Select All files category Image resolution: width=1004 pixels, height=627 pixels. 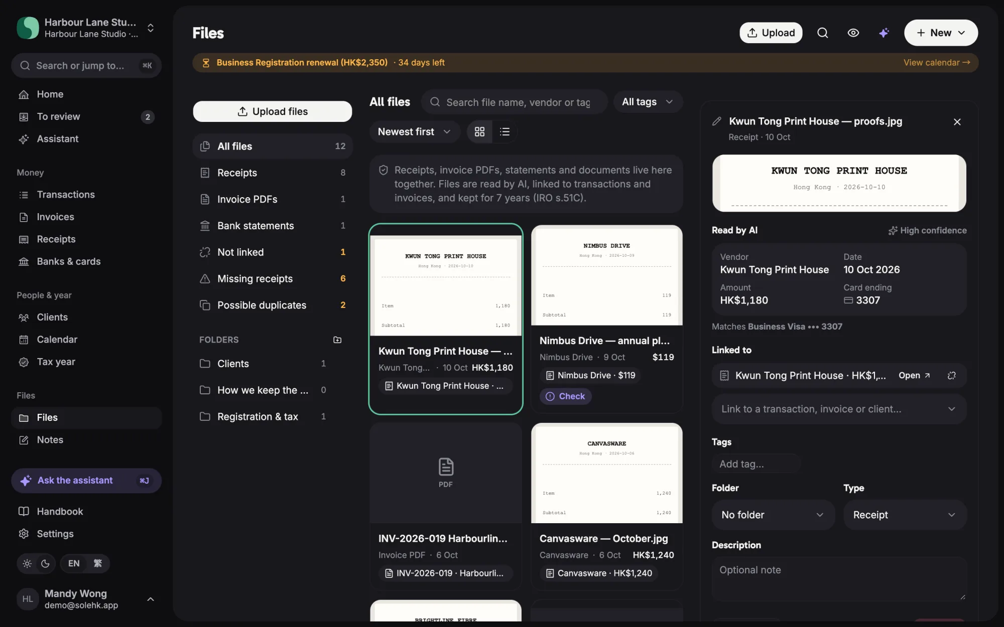[272, 146]
